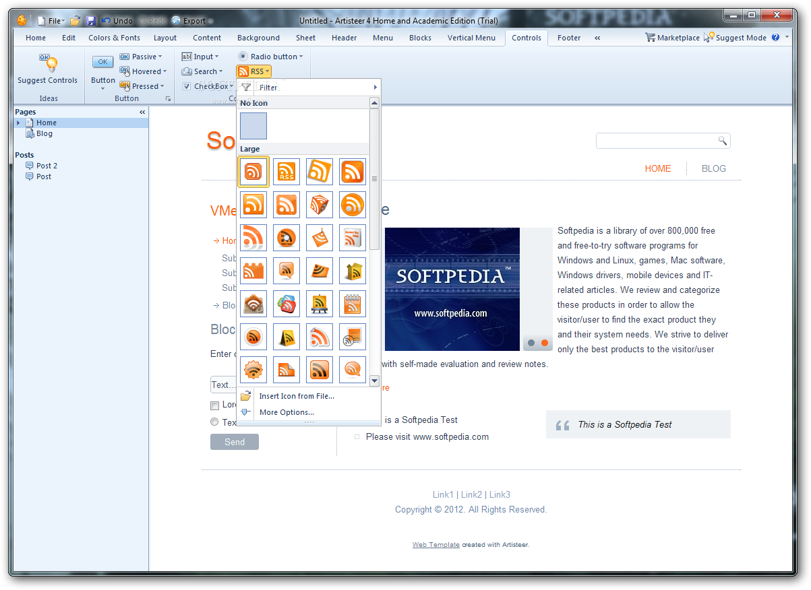Open the File menu
Viewport: 811px width, 590px height.
pyautogui.click(x=51, y=21)
